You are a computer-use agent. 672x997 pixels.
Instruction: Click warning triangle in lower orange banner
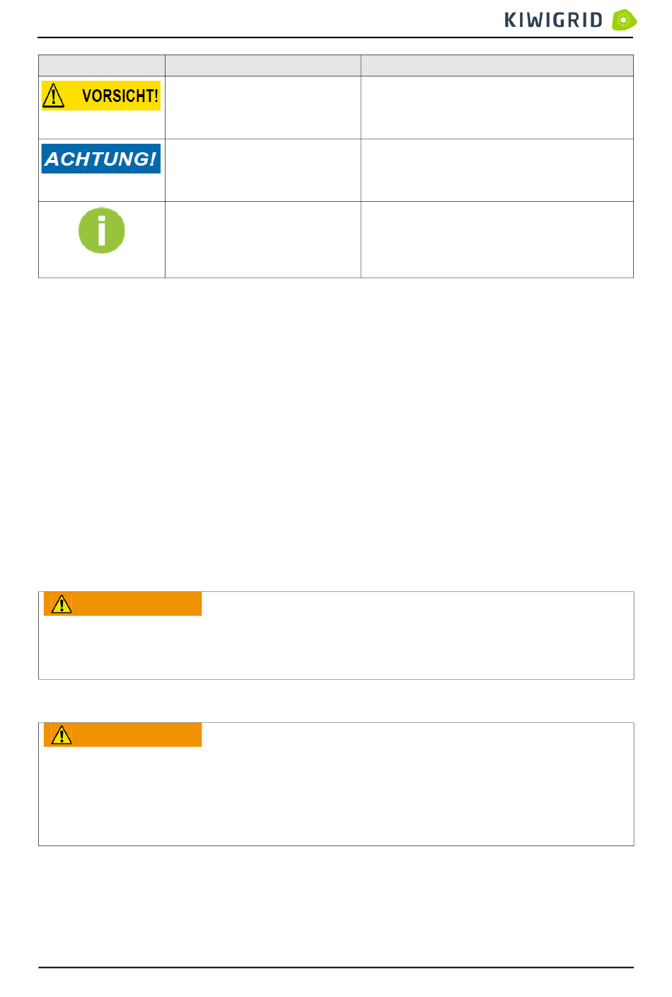[62, 735]
